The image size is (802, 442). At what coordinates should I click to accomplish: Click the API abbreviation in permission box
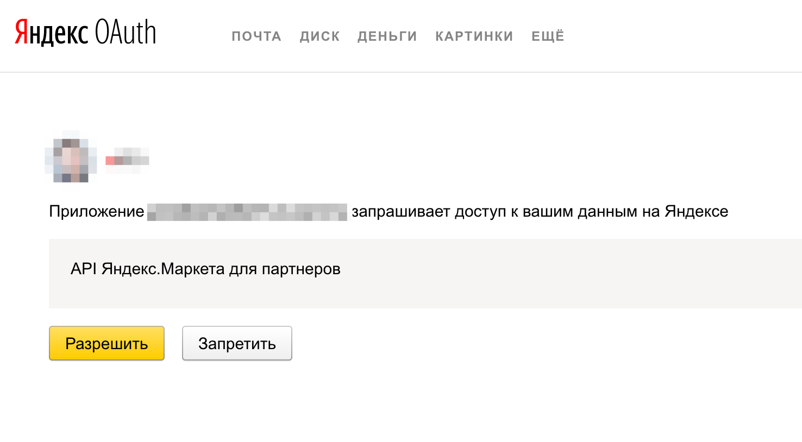(83, 269)
